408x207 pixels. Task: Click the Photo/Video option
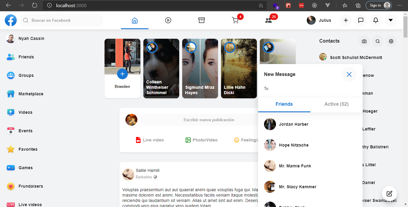coord(202,140)
